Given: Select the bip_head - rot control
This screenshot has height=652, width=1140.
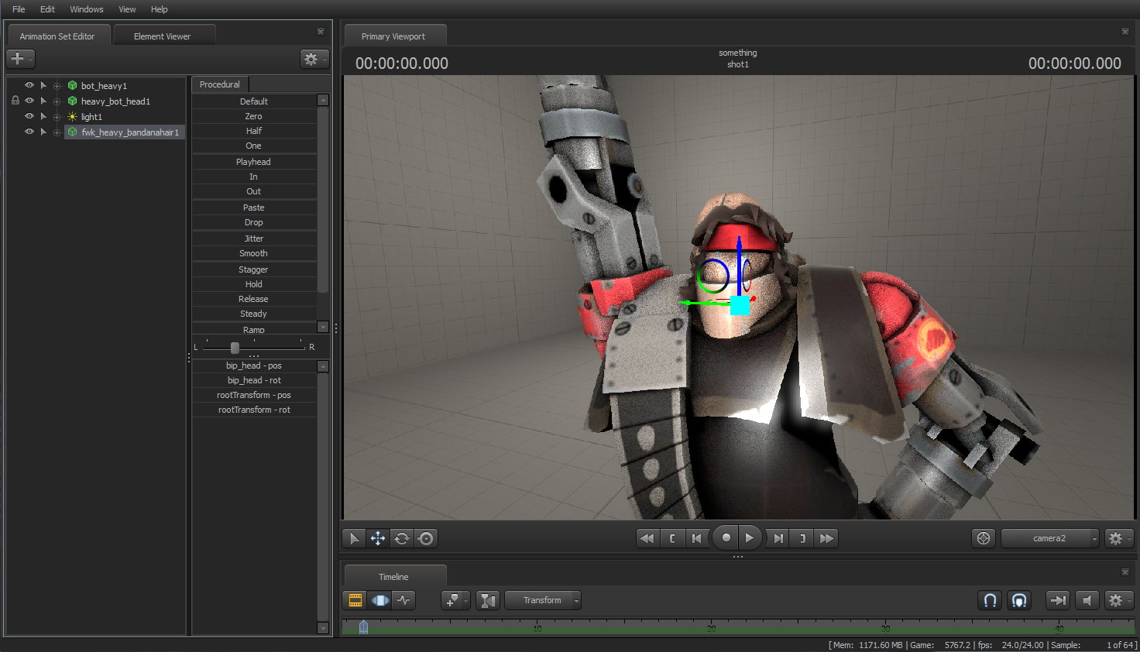Looking at the screenshot, I should coord(254,380).
